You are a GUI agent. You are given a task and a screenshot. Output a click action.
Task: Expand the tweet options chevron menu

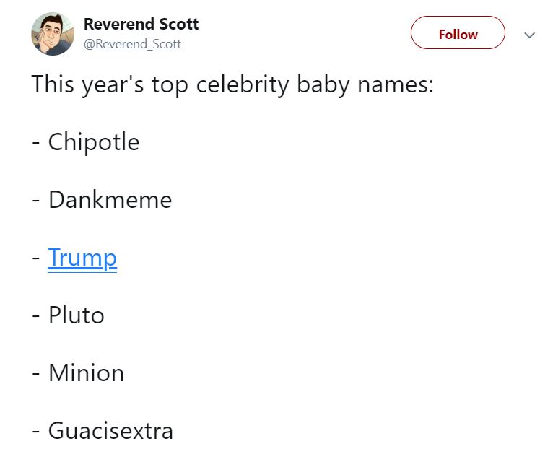(528, 34)
